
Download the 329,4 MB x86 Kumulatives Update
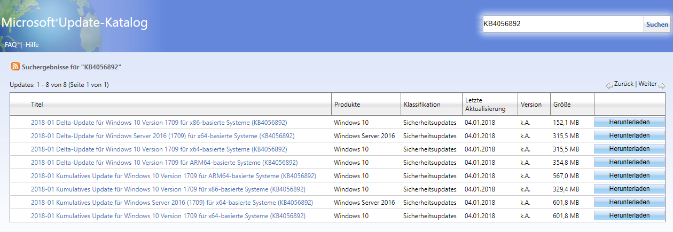[629, 189]
